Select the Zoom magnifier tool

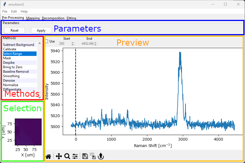point(67,156)
